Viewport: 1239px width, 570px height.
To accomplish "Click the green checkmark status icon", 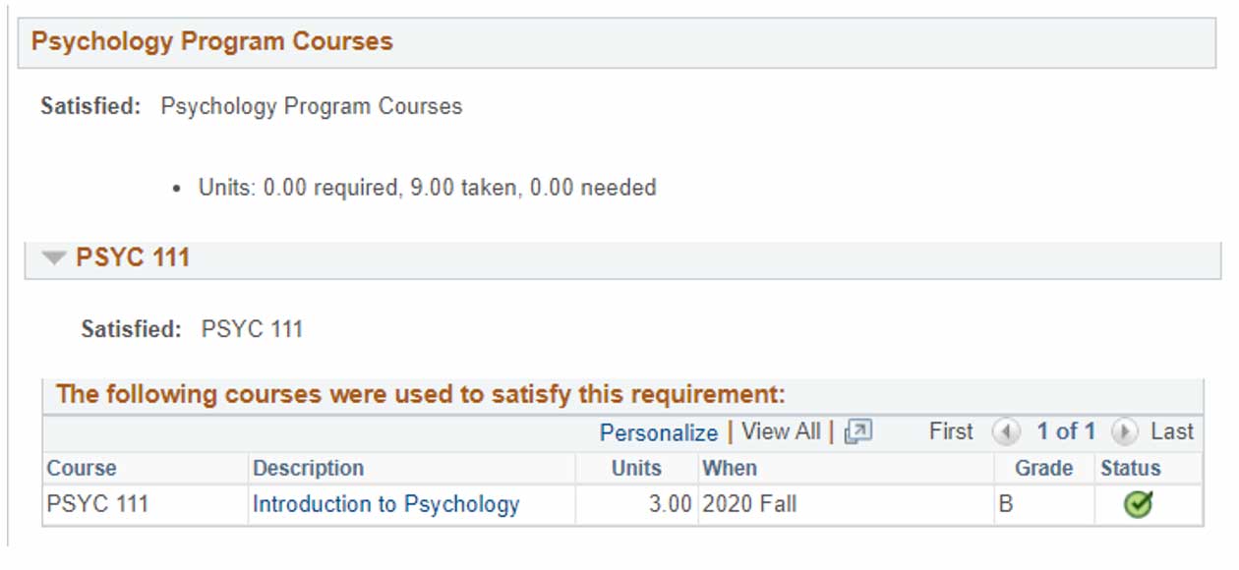I will coord(1138,505).
